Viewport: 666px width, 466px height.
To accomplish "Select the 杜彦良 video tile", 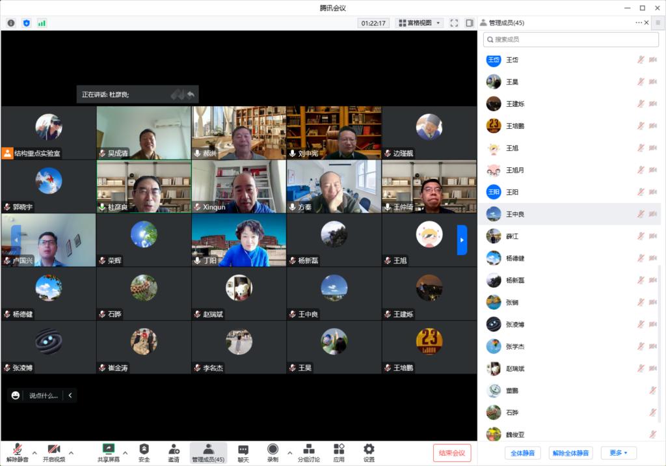I will click(144, 186).
